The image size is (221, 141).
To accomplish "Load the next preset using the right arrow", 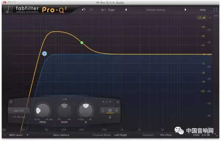I will 185,10.
